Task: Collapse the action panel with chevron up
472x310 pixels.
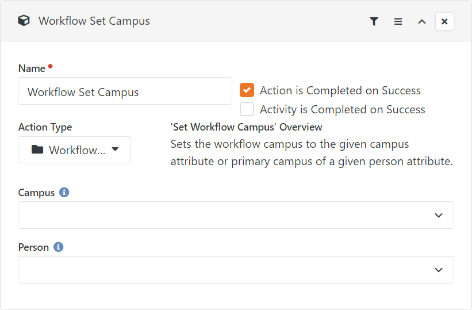Action: pyautogui.click(x=422, y=21)
